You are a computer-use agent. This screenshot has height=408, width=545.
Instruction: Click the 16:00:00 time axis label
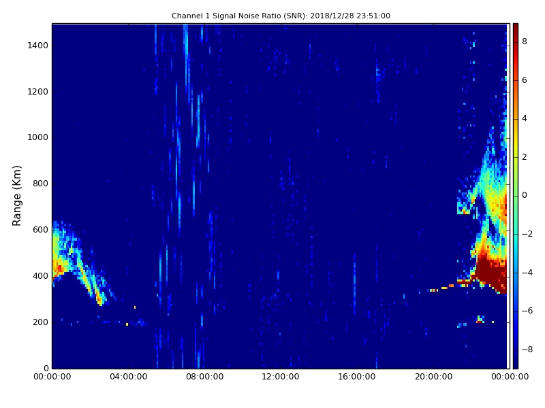tap(357, 377)
